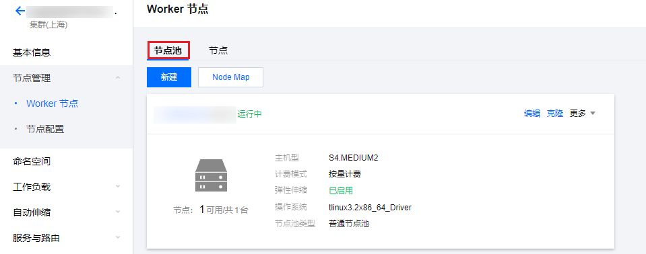This screenshot has width=646, height=254.
Task: Click the 按量计费 billing value
Action: [x=345, y=174]
